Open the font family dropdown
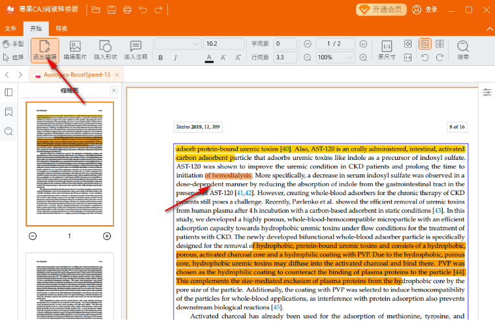Image resolution: width=495 pixels, height=321 pixels. coord(178,44)
